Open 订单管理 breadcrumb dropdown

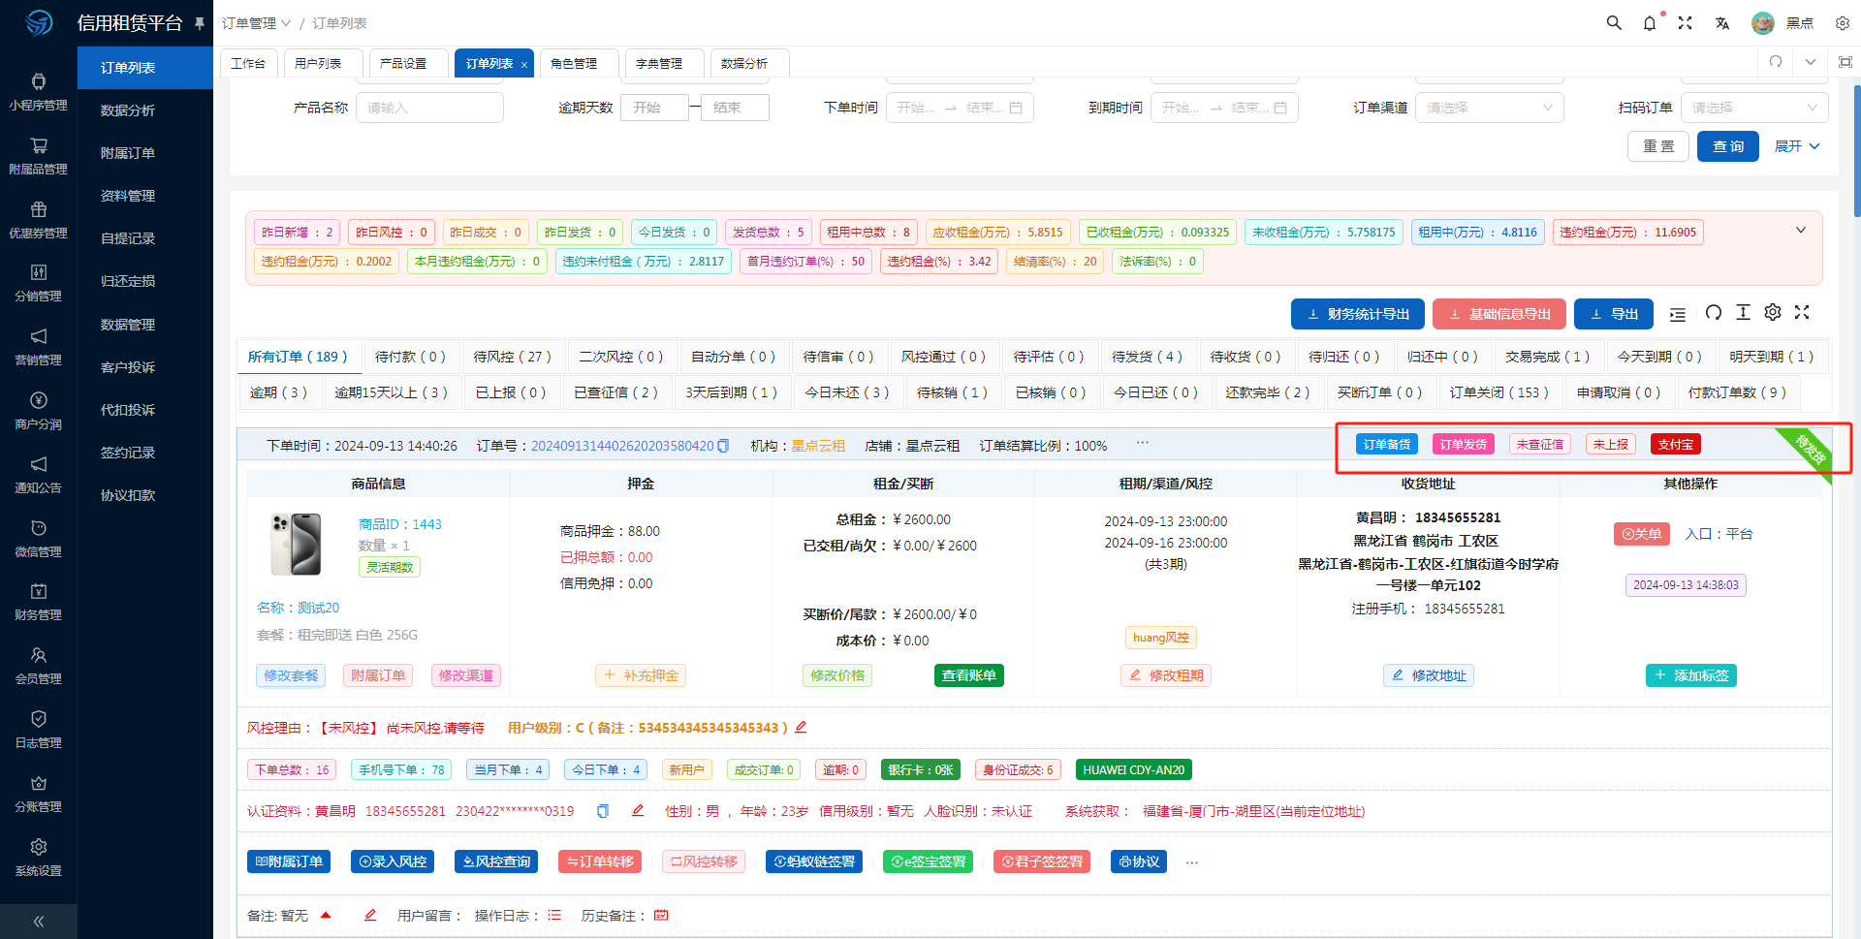[x=256, y=23]
